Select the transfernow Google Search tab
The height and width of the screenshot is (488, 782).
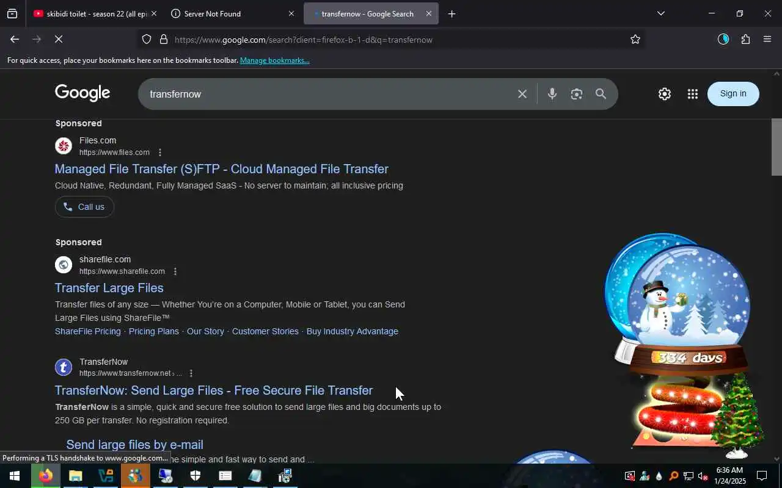click(367, 13)
